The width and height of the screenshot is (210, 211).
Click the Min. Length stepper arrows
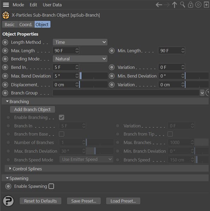[183, 51]
